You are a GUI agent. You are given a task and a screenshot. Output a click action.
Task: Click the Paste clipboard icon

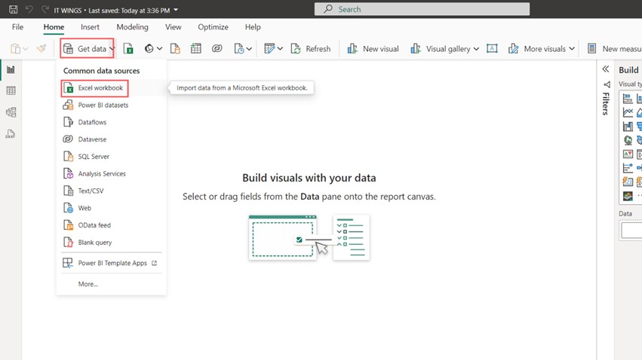[15, 49]
